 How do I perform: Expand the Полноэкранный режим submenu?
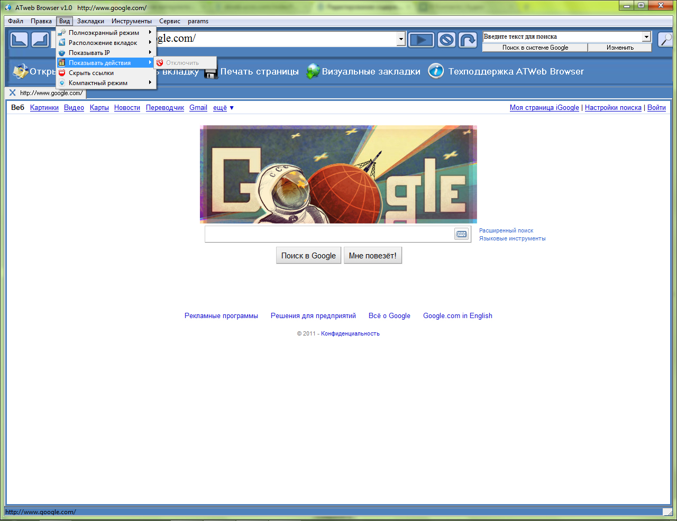pos(106,32)
